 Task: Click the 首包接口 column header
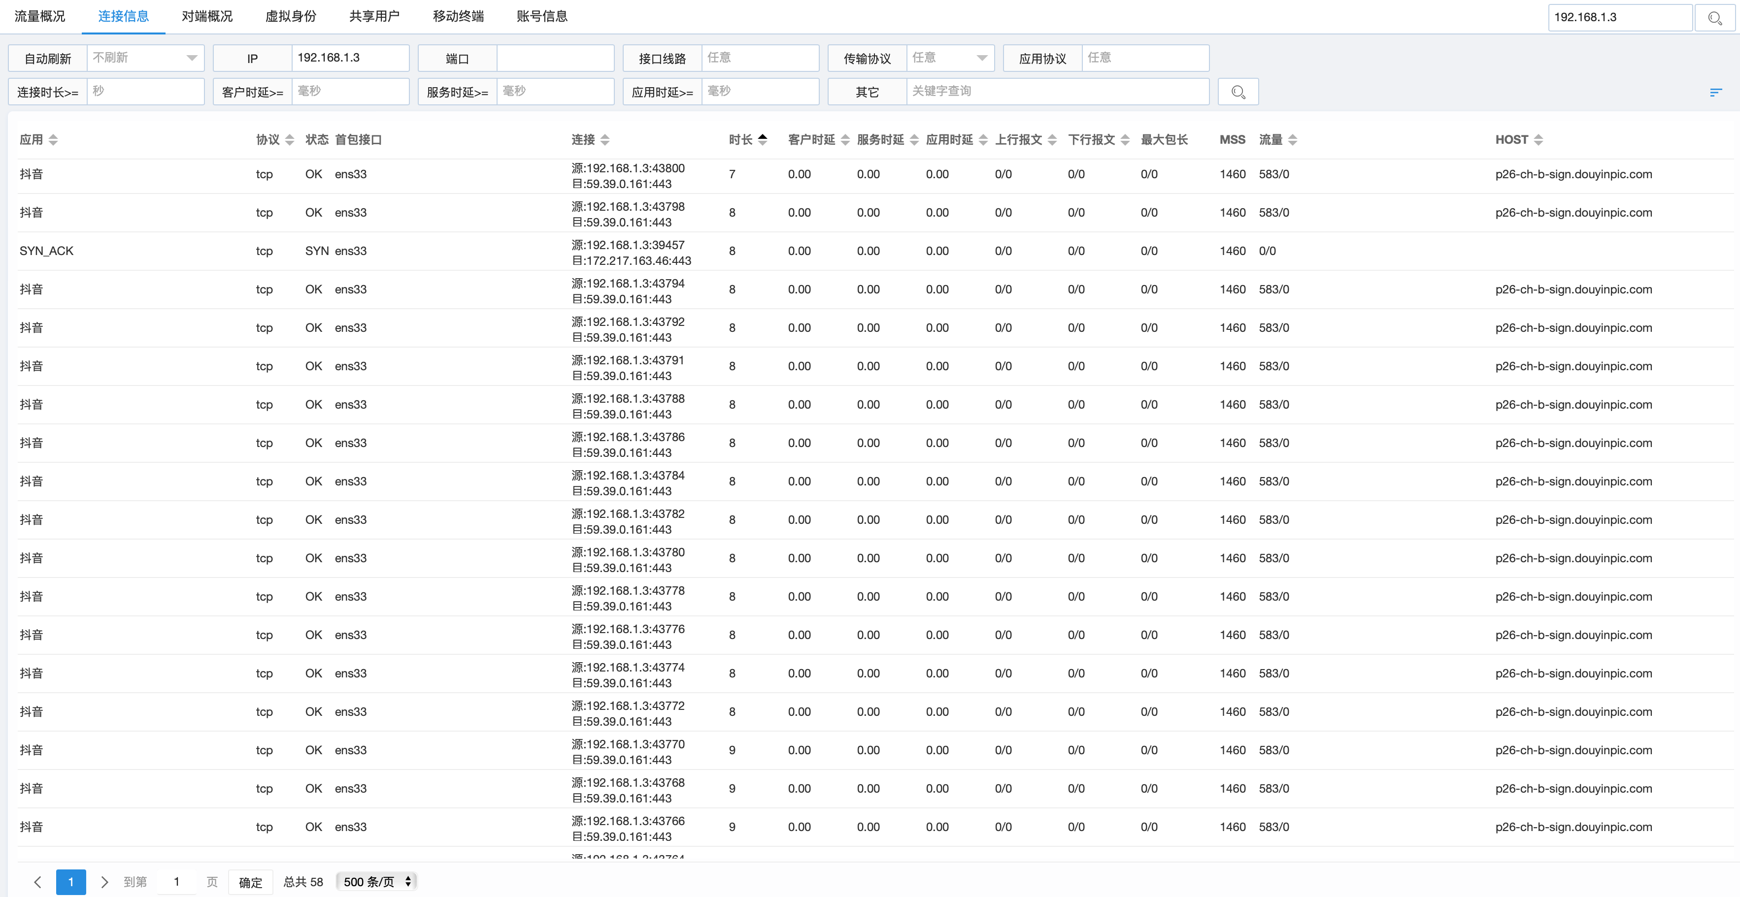point(358,140)
